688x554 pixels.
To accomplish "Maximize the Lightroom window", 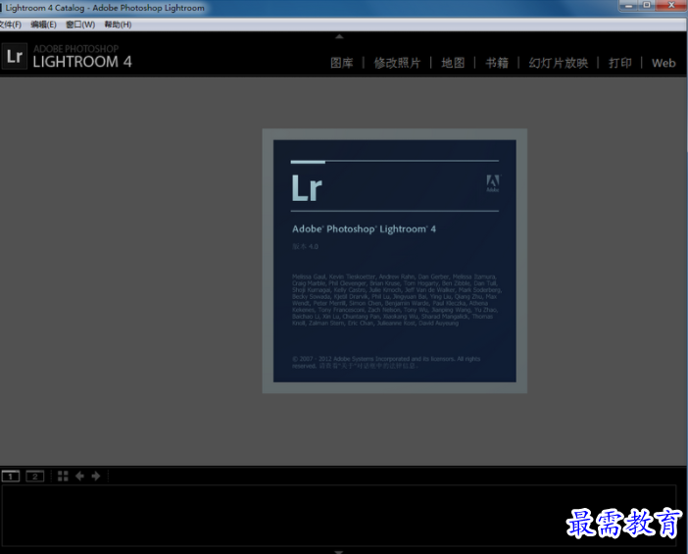I will tap(647, 5).
